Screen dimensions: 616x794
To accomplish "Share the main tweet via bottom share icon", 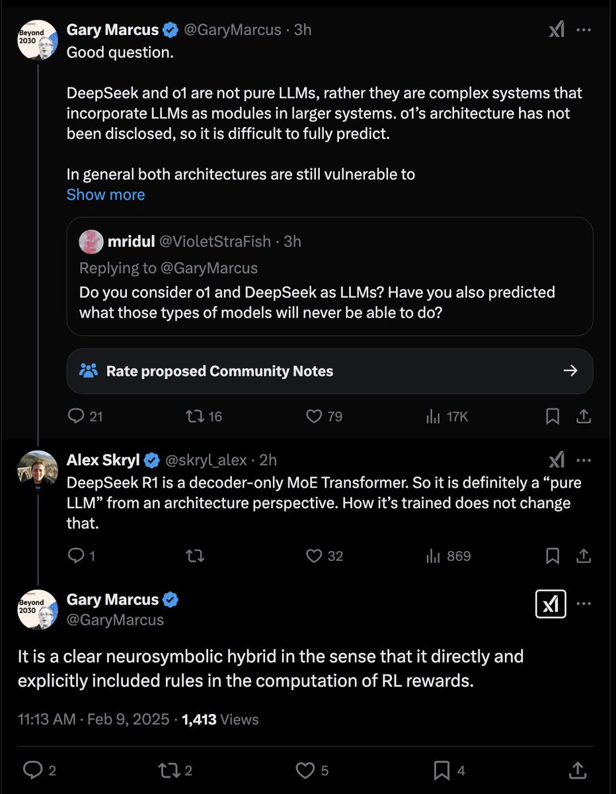I will [576, 770].
